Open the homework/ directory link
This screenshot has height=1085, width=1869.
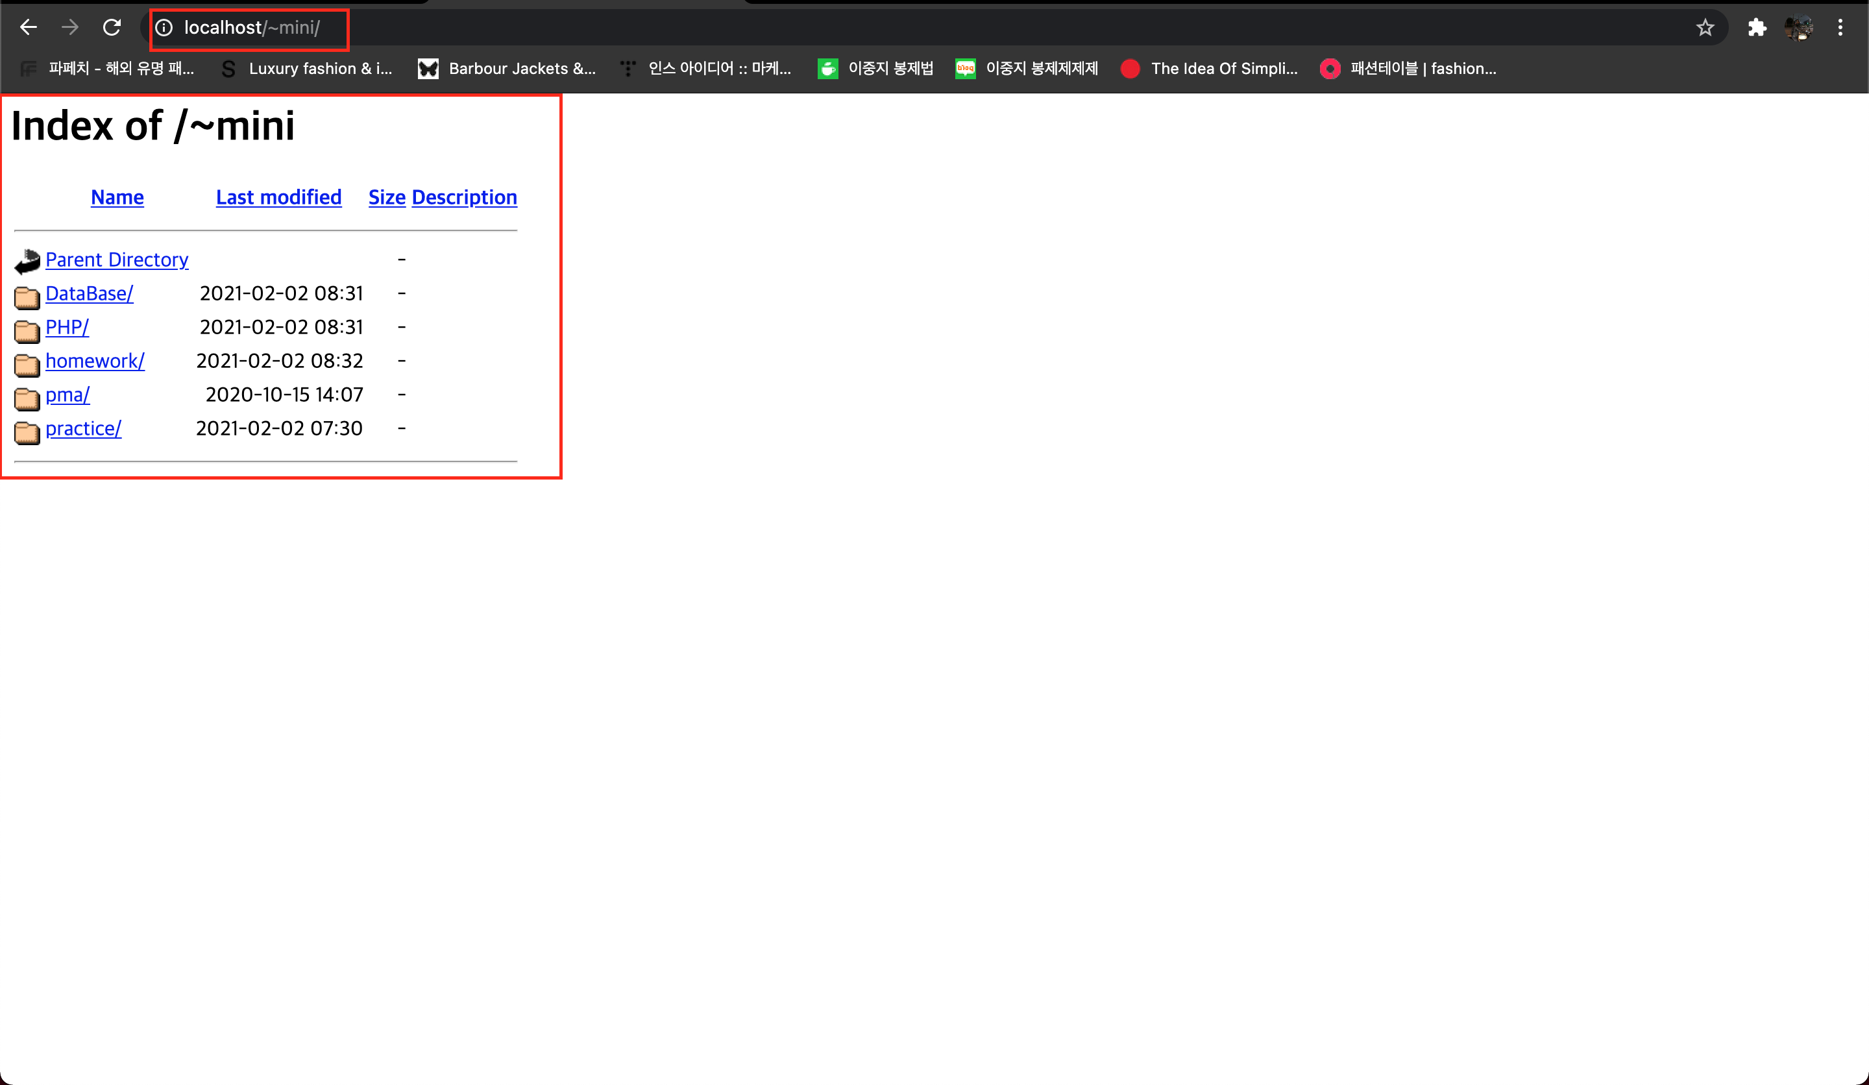click(x=95, y=361)
